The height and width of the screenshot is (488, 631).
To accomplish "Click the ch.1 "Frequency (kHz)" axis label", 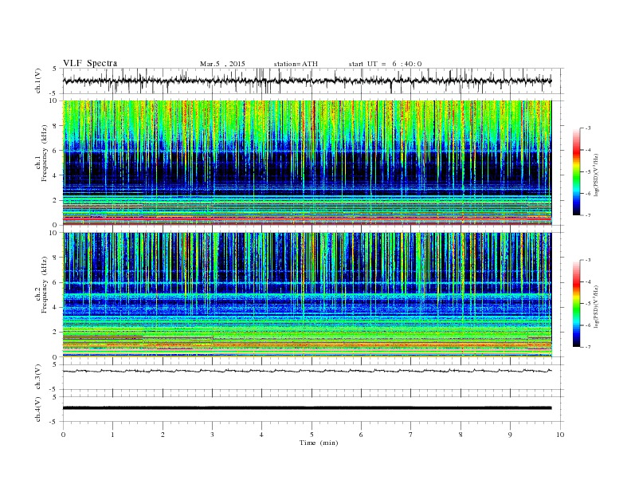I will point(45,153).
